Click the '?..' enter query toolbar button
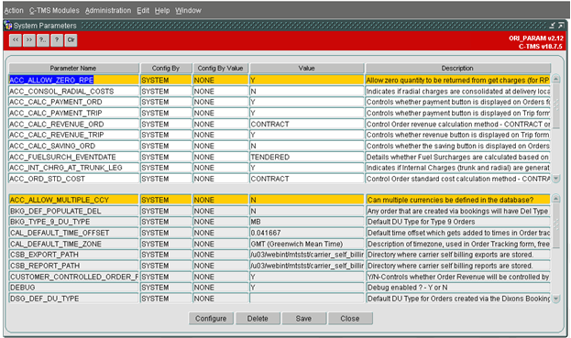Viewport: 571px width, 338px height. (43, 40)
